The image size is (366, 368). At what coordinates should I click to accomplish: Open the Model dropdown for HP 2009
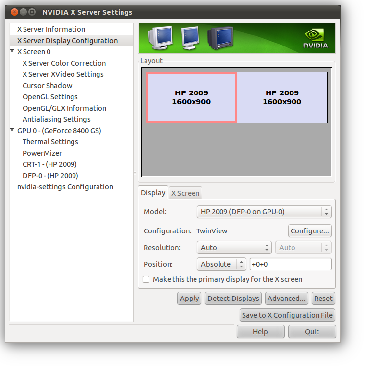[264, 212]
